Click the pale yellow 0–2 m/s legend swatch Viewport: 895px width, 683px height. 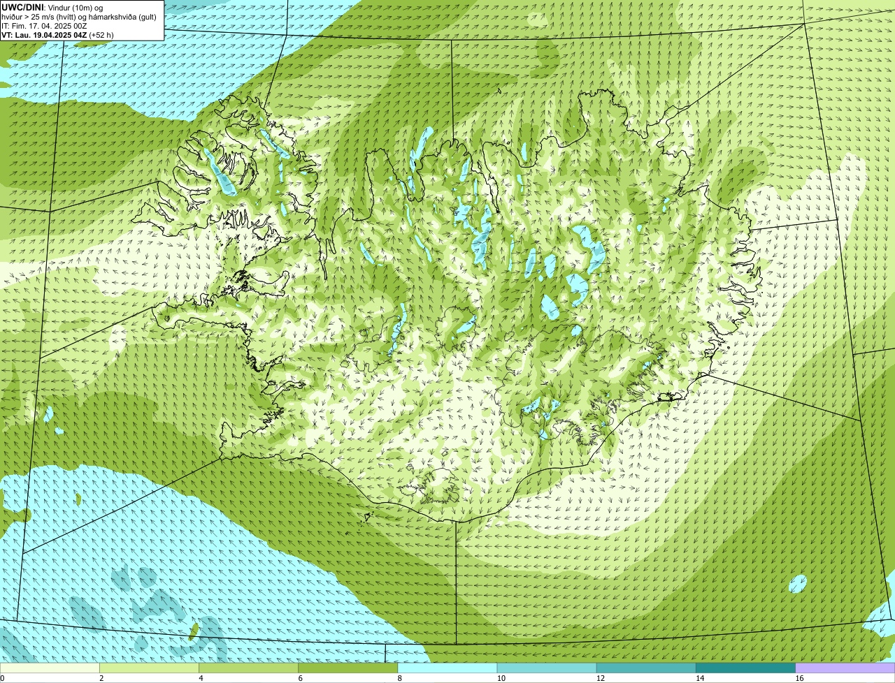coord(50,668)
